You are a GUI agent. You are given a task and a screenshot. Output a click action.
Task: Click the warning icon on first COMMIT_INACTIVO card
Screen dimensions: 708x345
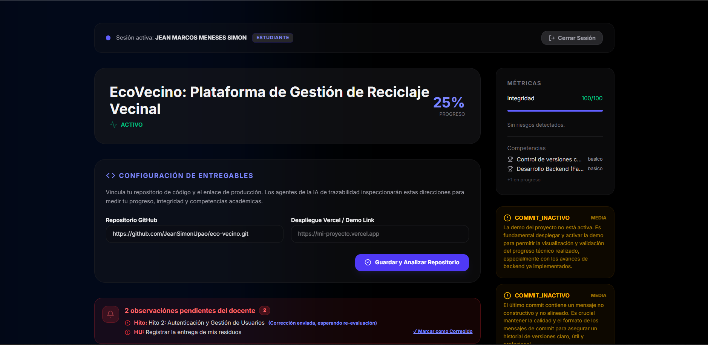(507, 218)
